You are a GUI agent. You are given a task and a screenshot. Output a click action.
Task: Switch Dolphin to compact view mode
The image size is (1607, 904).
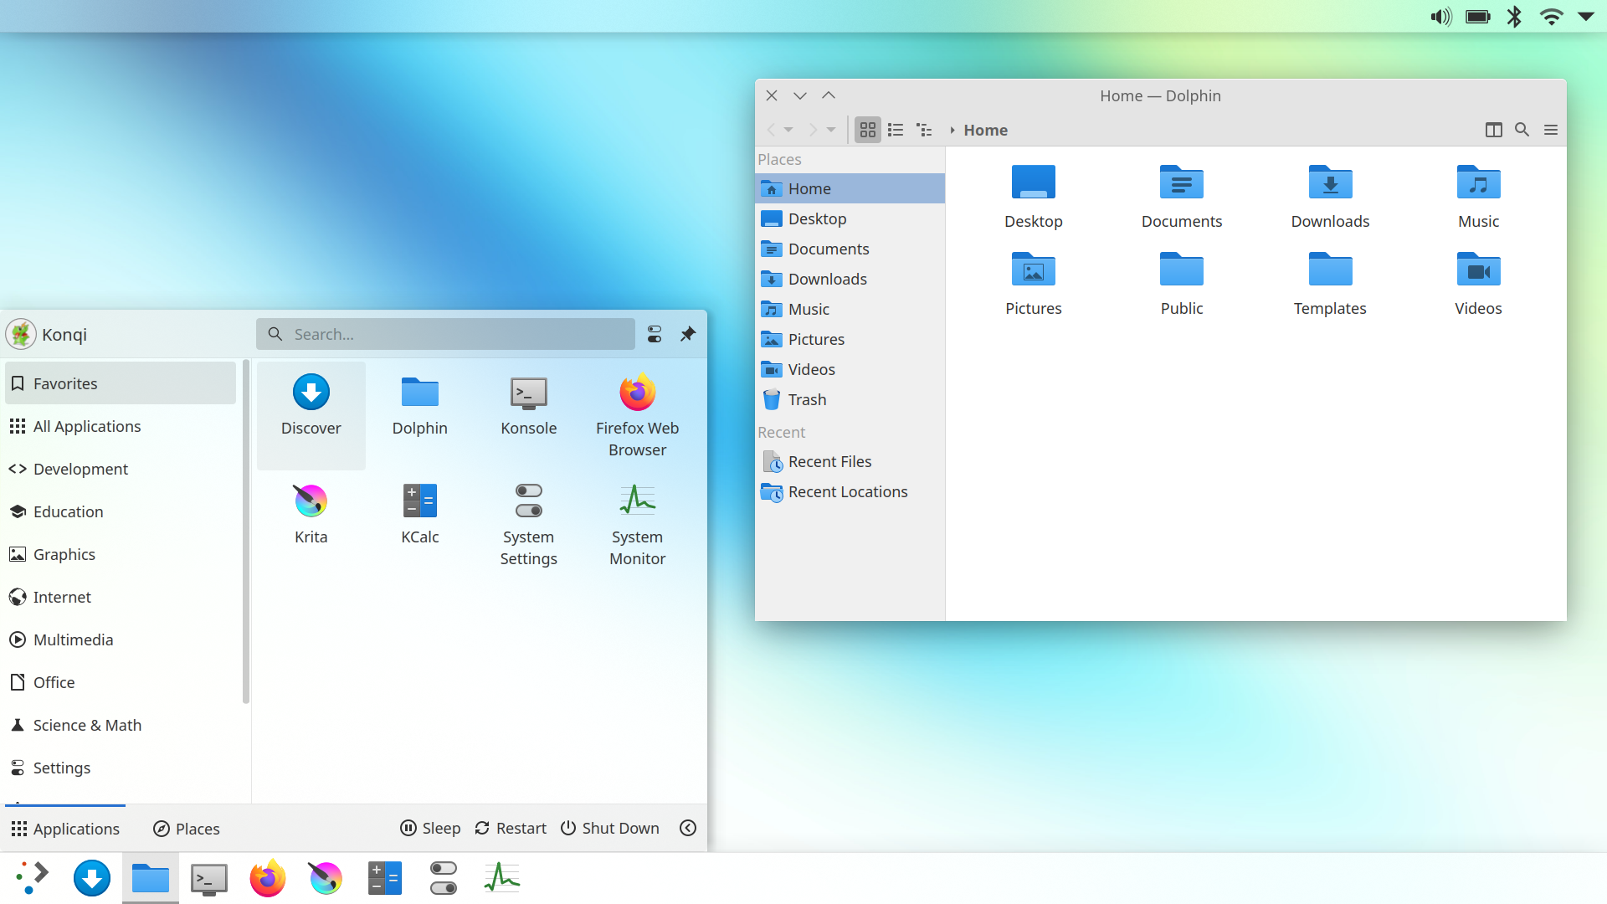click(896, 130)
